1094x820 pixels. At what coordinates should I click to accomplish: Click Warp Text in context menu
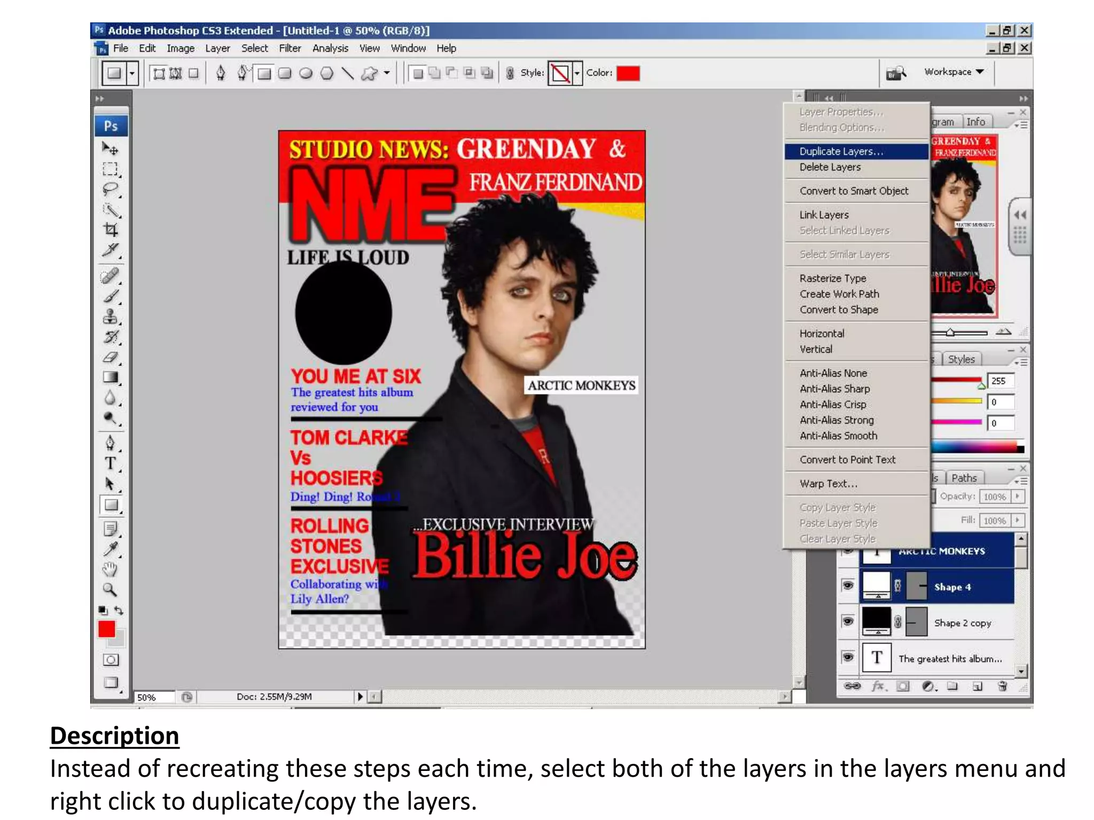[x=856, y=484]
